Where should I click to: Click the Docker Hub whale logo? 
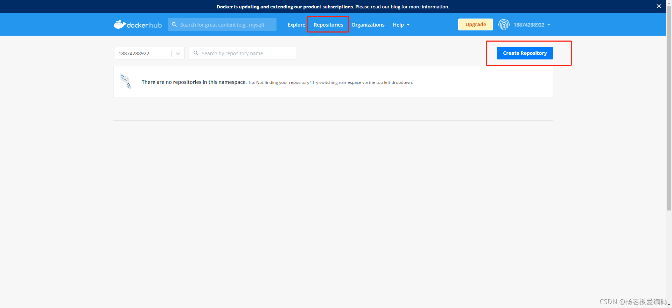pos(138,24)
